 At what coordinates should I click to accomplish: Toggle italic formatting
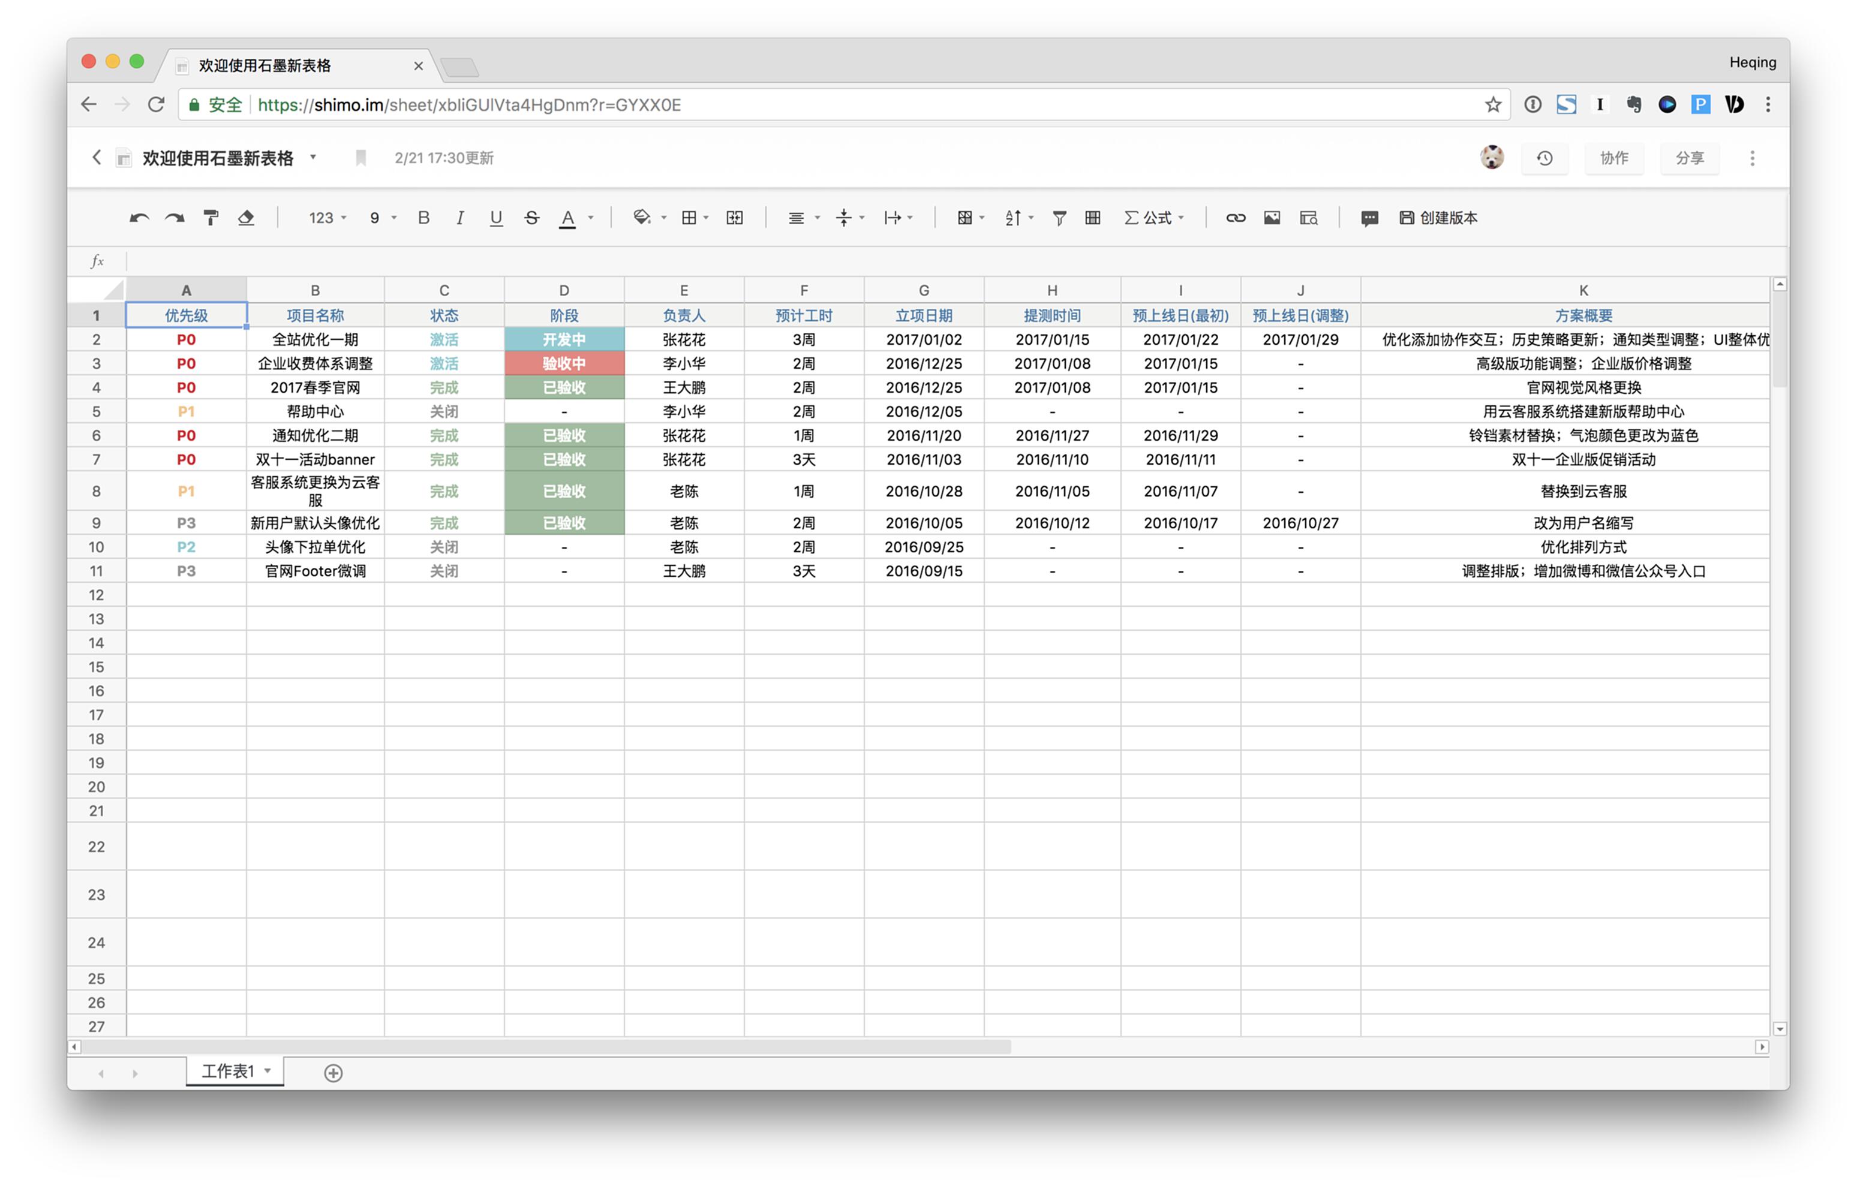coord(459,218)
